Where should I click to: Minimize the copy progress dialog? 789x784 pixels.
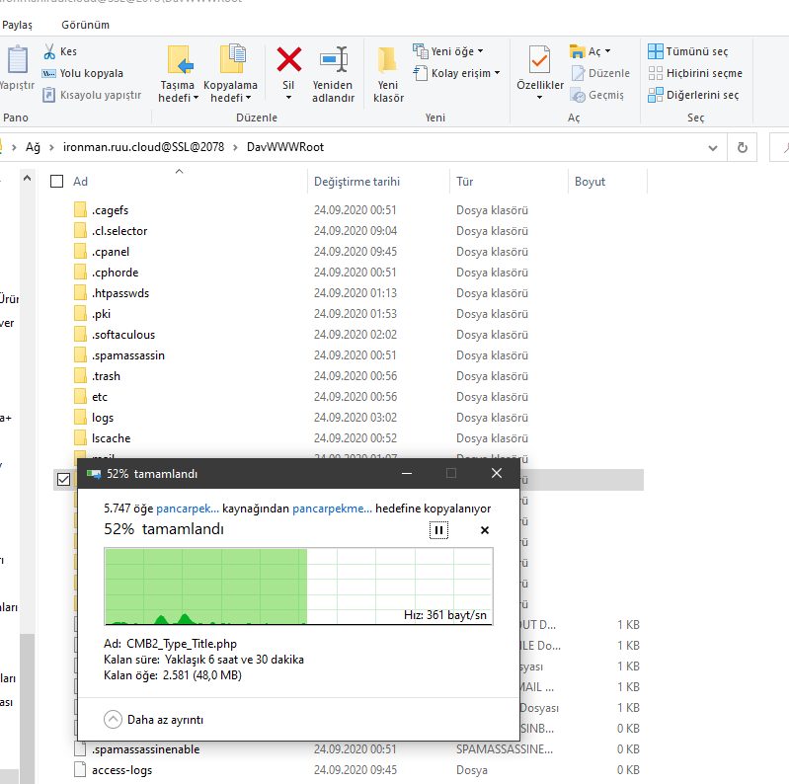(407, 473)
